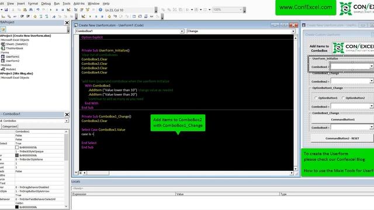Click Properties list scroll-down arrow
This screenshot has height=210, width=374.
pyautogui.click(x=66, y=206)
